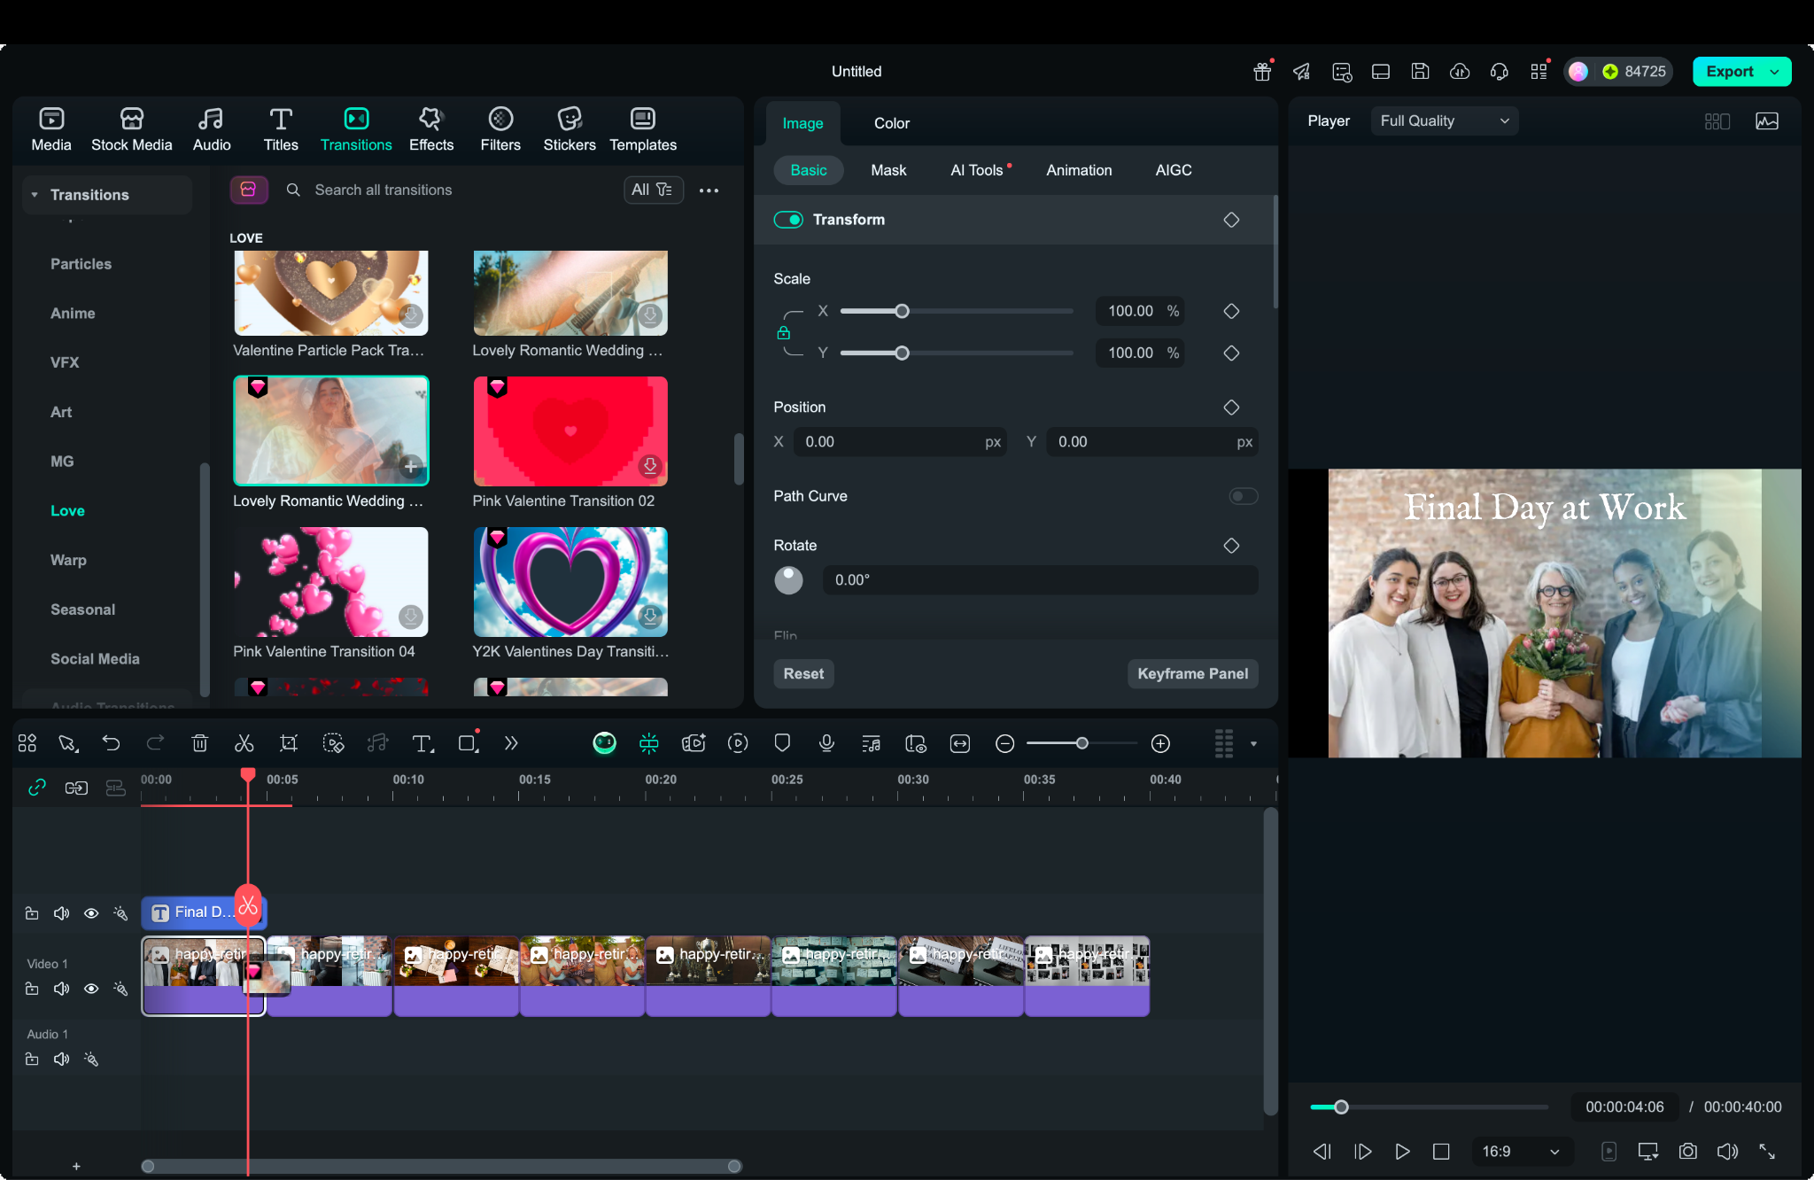Viewport: 1814px width, 1180px height.
Task: Click the zoom out minus icon
Action: [x=1004, y=744]
